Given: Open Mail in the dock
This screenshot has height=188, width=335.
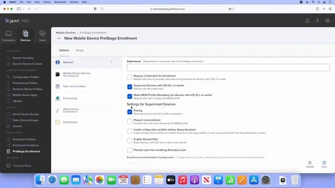Looking at the screenshot, I should pos(76,180).
